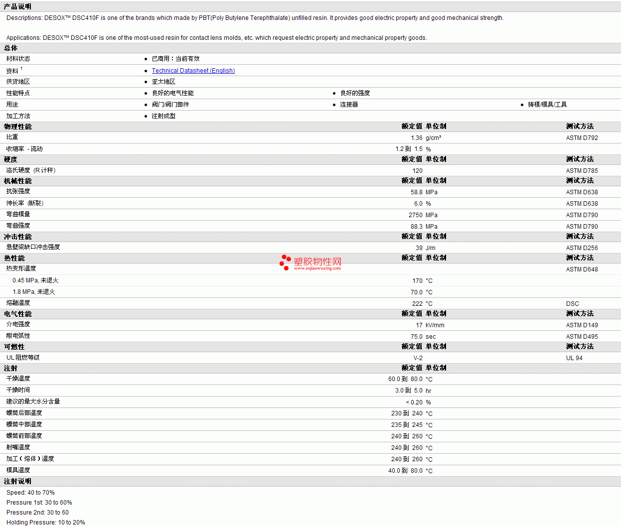Select the 总体 section heading

10,48
